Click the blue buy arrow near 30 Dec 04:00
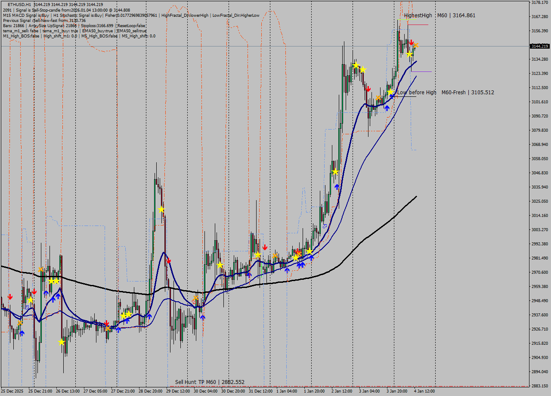The width and height of the screenshot is (551, 396). click(x=202, y=316)
